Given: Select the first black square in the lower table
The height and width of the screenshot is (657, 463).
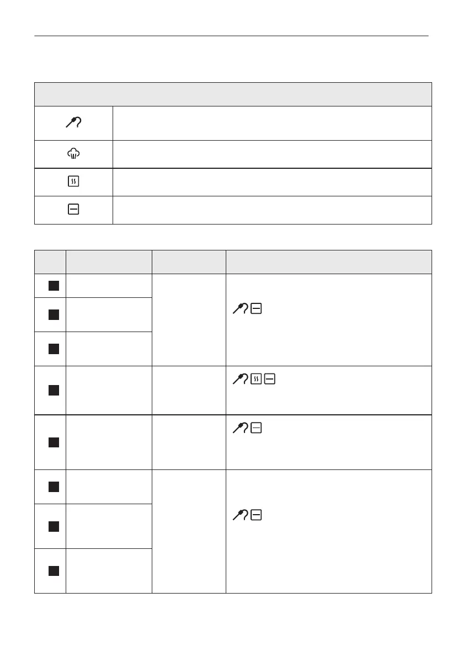Looking at the screenshot, I should 53,286.
